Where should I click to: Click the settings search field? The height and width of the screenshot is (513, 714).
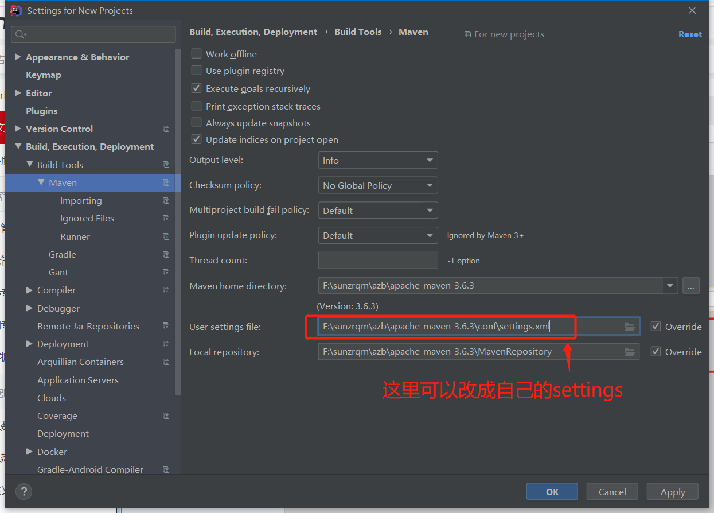93,34
